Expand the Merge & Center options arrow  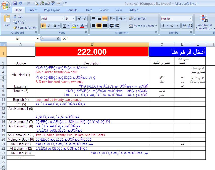pyautogui.click(x=156, y=26)
